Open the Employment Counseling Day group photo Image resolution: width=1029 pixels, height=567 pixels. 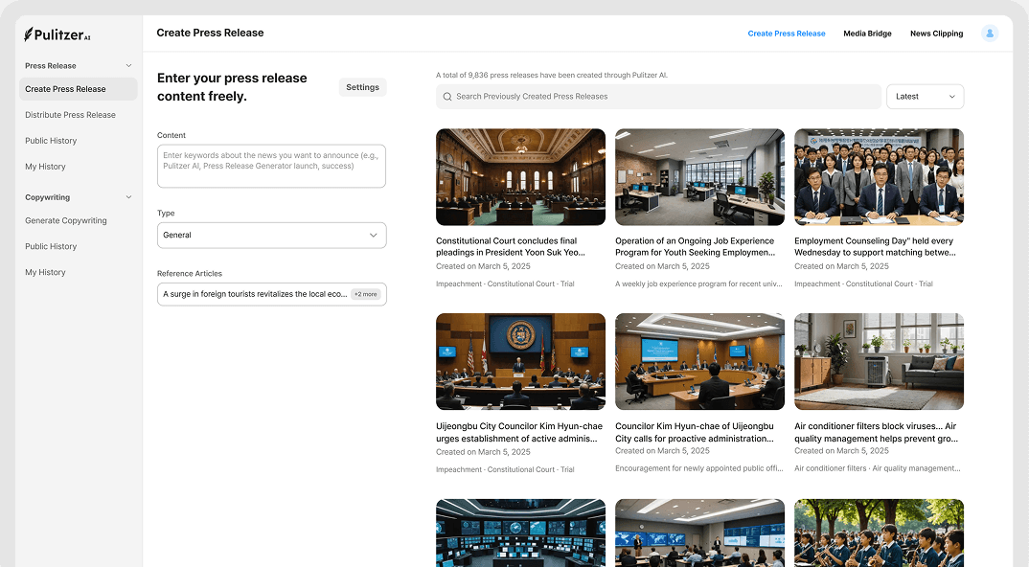[879, 177]
